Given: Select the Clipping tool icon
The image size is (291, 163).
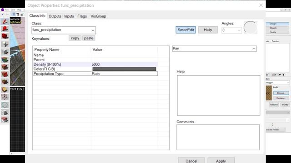Looking at the screenshot, I should (x=5, y=90).
